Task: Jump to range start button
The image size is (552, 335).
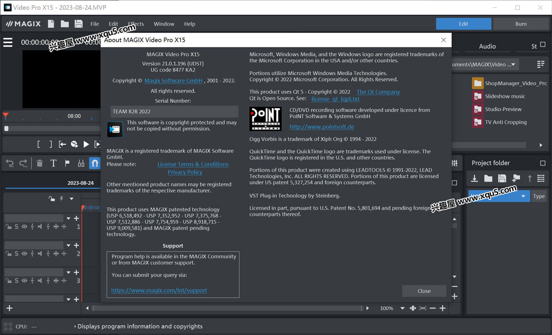Action: click(63, 144)
